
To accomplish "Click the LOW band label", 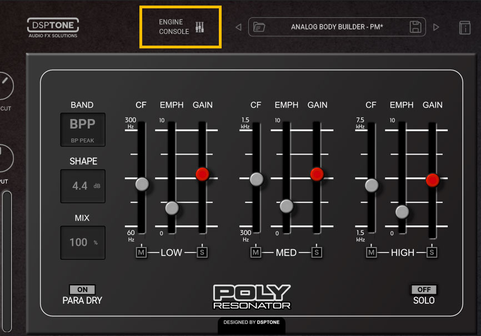I will click(171, 253).
